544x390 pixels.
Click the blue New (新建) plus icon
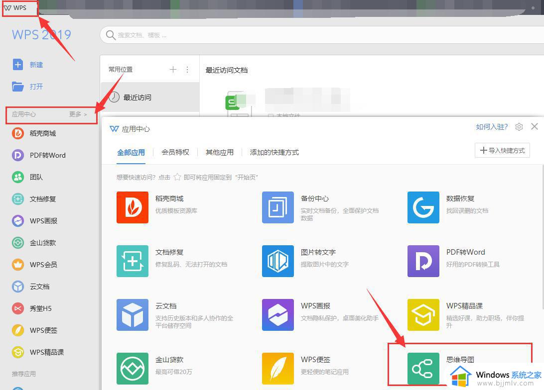(x=18, y=65)
